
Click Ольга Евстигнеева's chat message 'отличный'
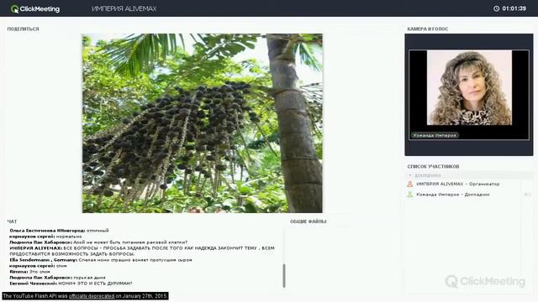click(59, 231)
